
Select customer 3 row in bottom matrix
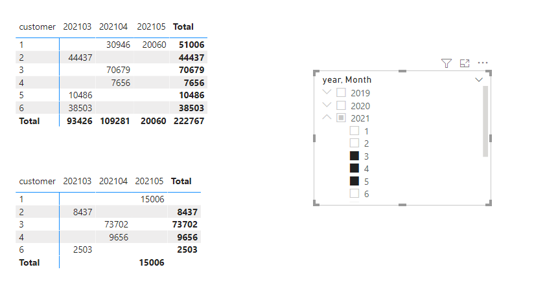108,224
